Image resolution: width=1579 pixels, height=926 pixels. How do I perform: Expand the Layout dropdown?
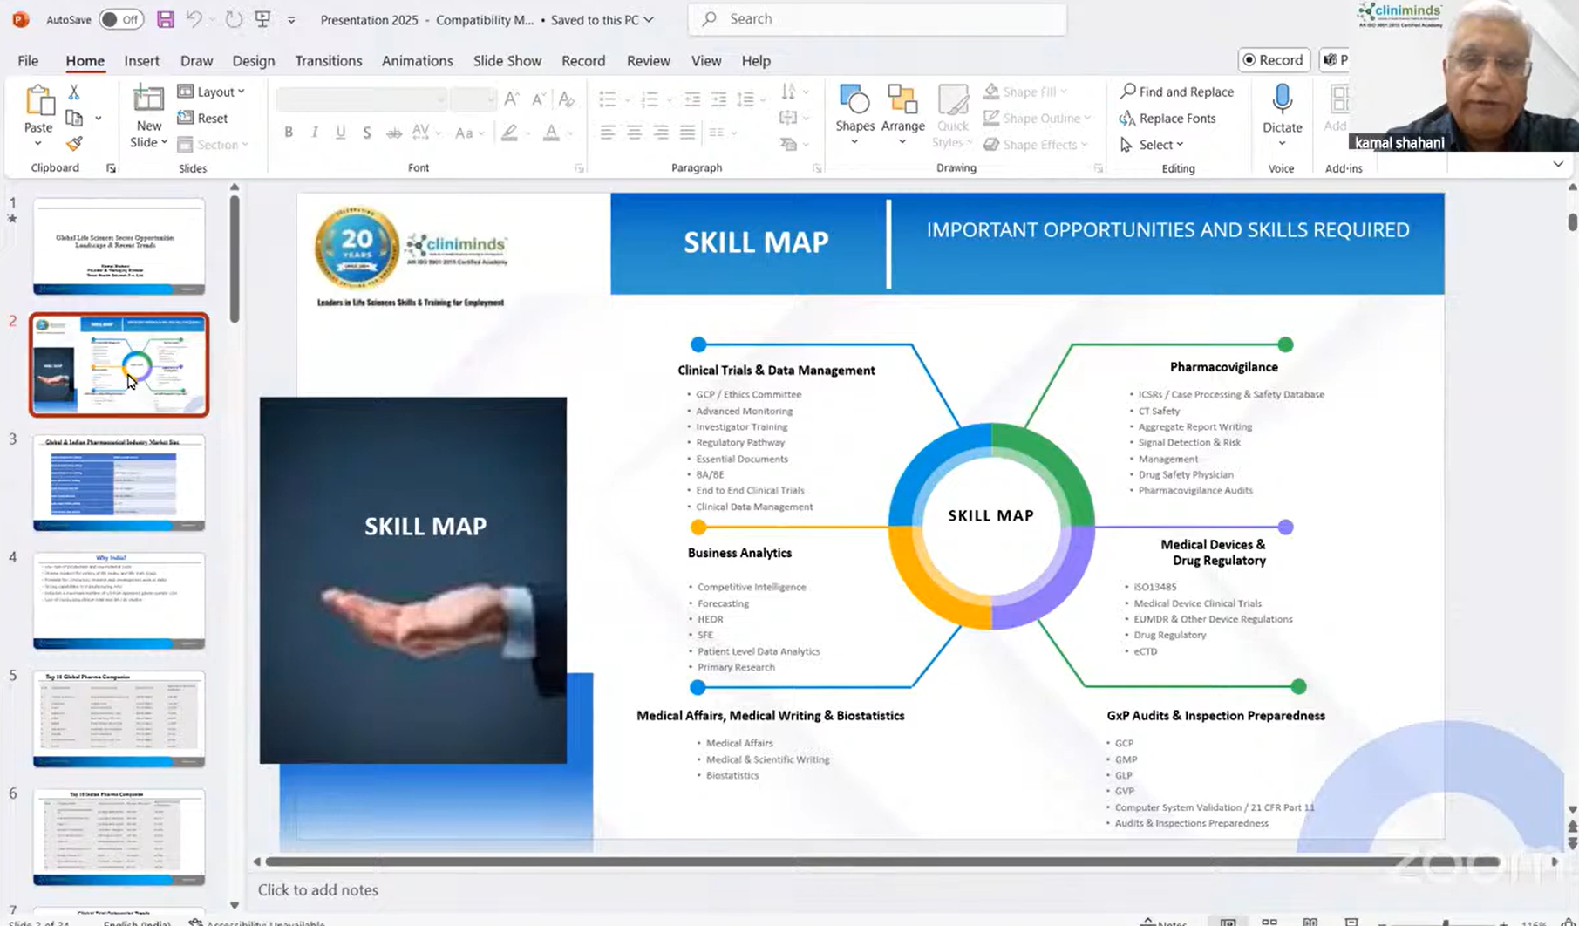click(212, 92)
